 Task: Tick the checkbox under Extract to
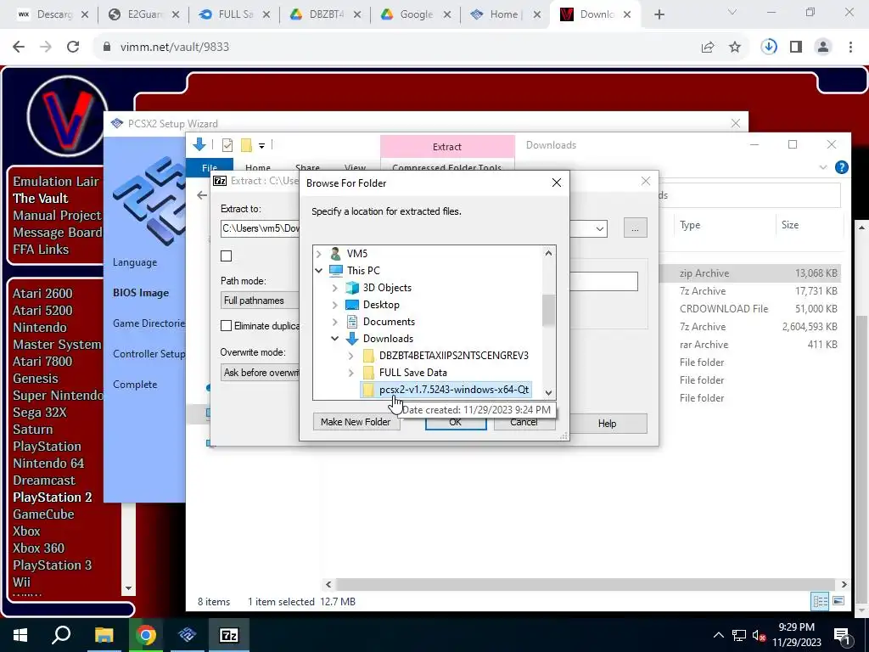coord(226,256)
